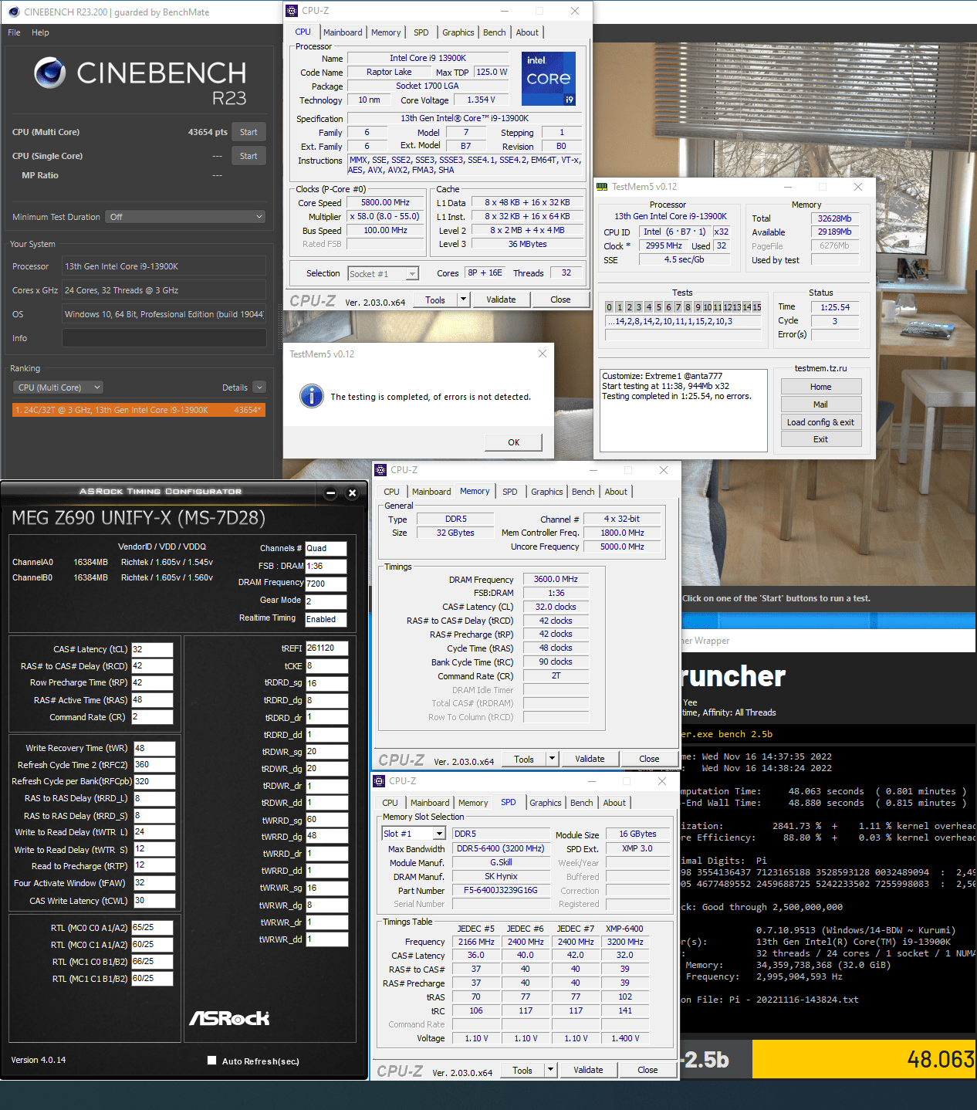Expand the Details dropdown in Ranking

click(259, 387)
